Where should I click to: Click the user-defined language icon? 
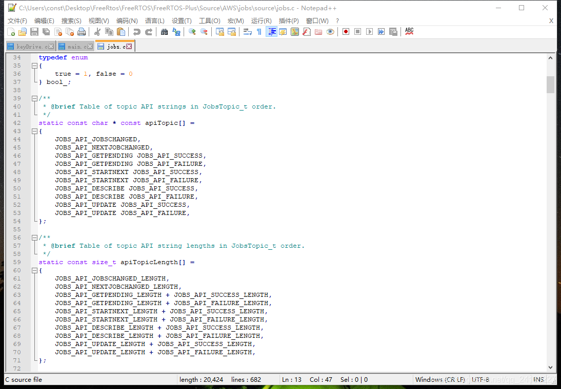pos(283,32)
